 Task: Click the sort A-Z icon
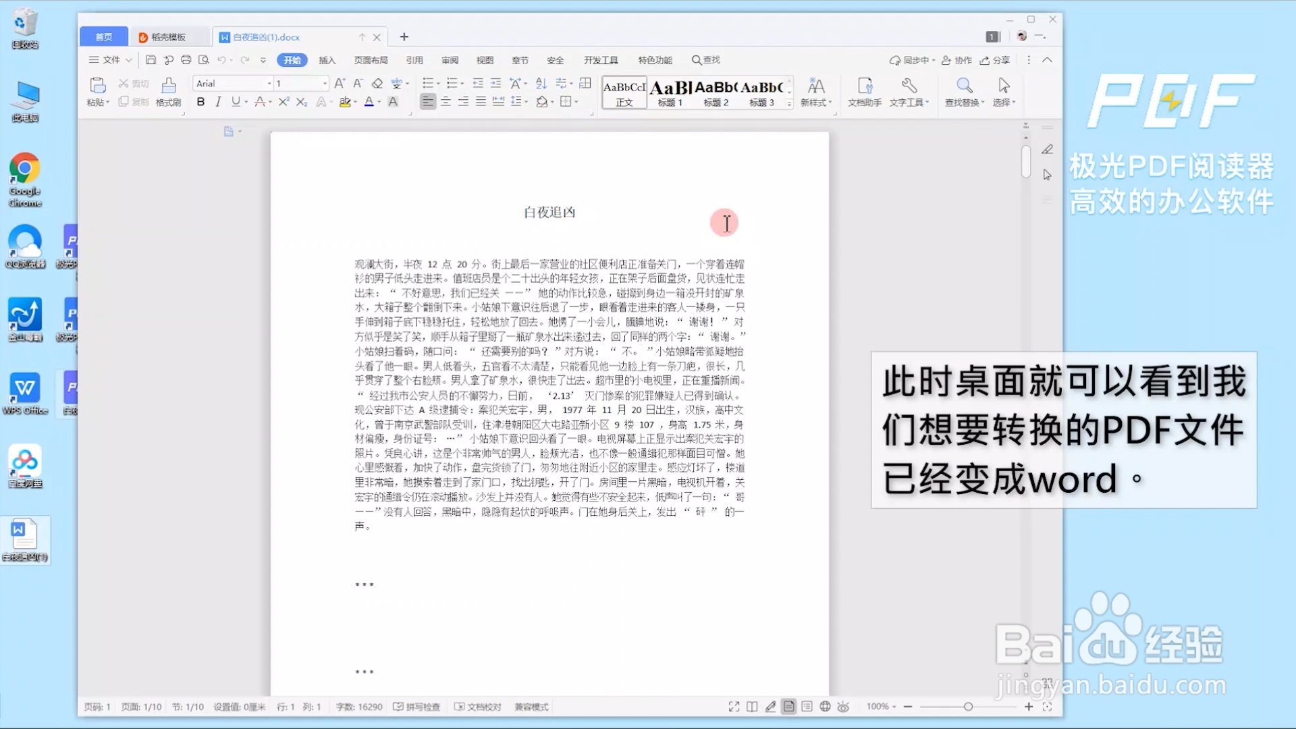[x=540, y=84]
